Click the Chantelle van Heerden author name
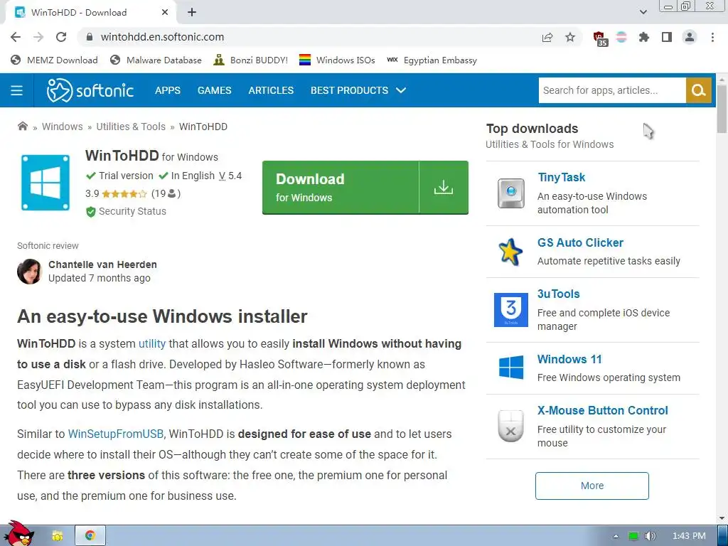This screenshot has width=728, height=546. point(102,264)
